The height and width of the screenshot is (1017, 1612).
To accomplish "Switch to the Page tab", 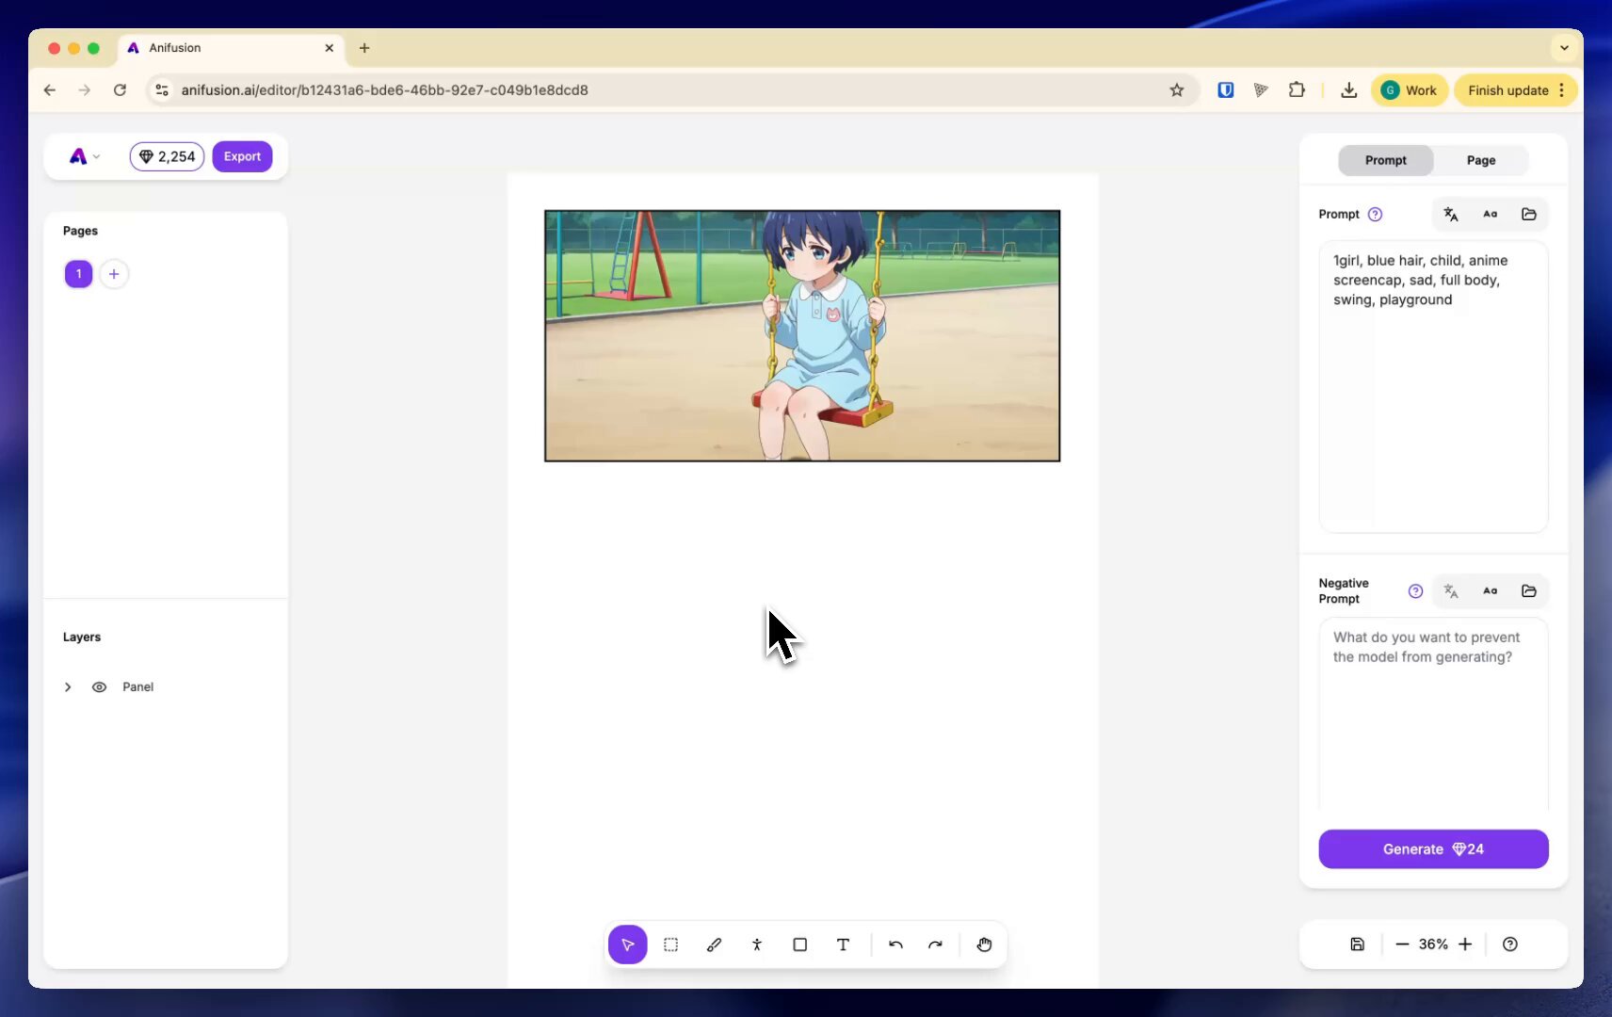I will point(1481,161).
